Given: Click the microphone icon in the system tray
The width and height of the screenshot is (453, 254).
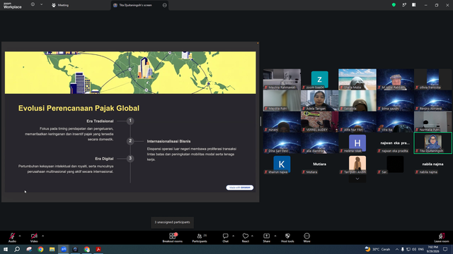Looking at the screenshot, I should (403, 249).
